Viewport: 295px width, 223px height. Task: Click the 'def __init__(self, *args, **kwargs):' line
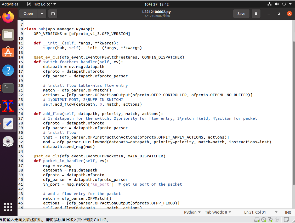(x=76, y=43)
